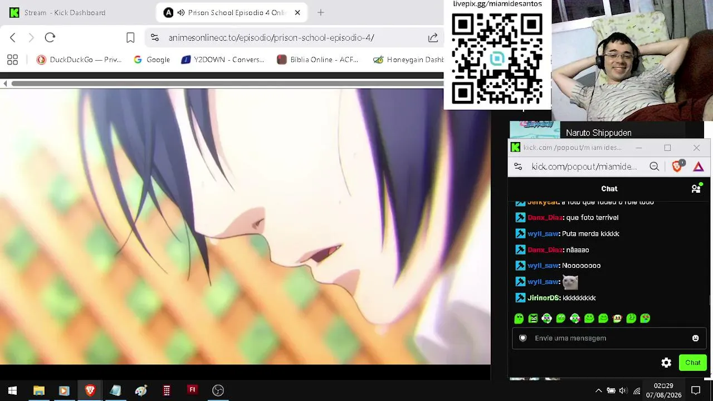Open the notepad taskbar icon
The height and width of the screenshot is (401, 713).
click(x=115, y=390)
